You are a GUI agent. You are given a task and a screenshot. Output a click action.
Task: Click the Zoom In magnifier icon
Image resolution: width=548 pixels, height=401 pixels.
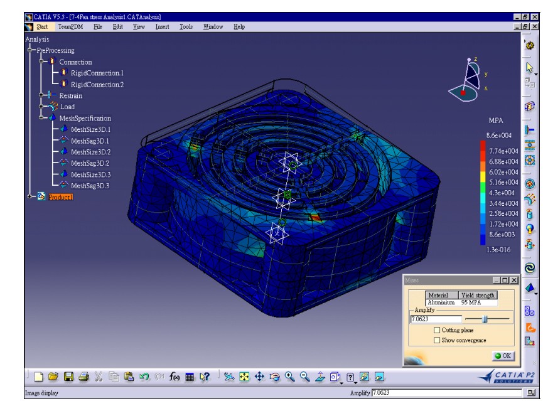pos(289,376)
